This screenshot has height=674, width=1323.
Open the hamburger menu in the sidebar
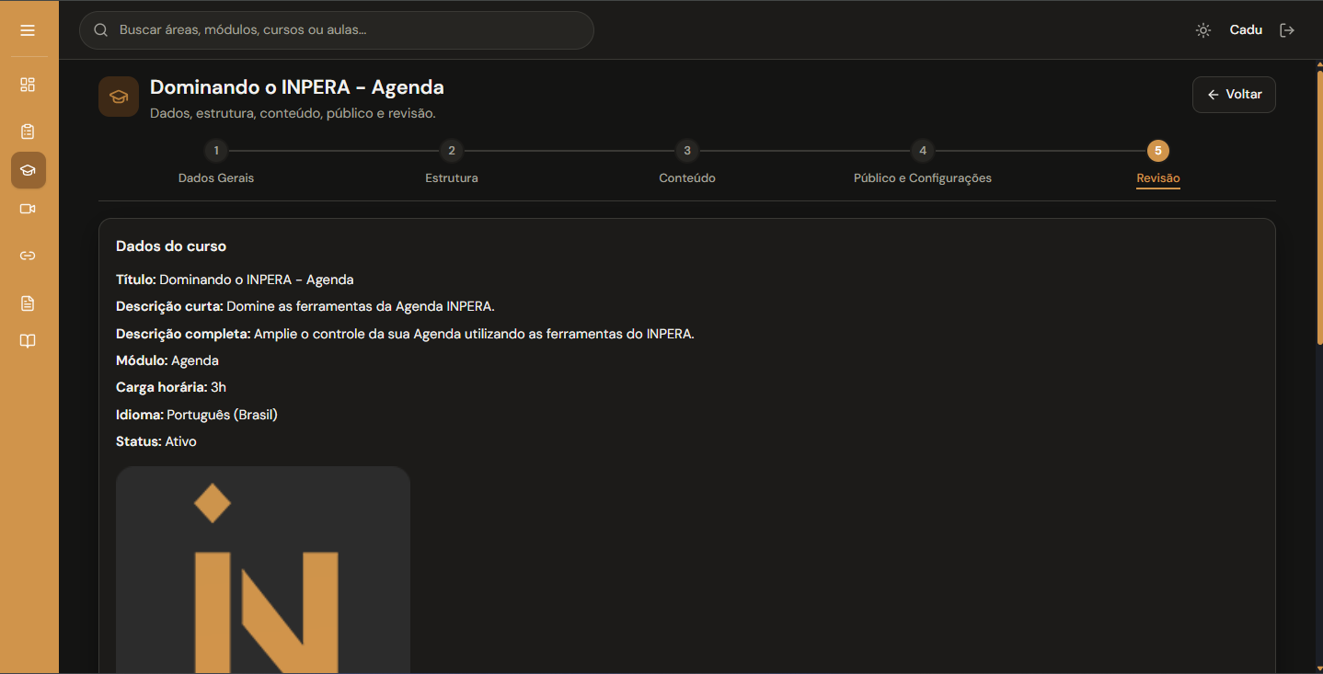click(x=28, y=30)
